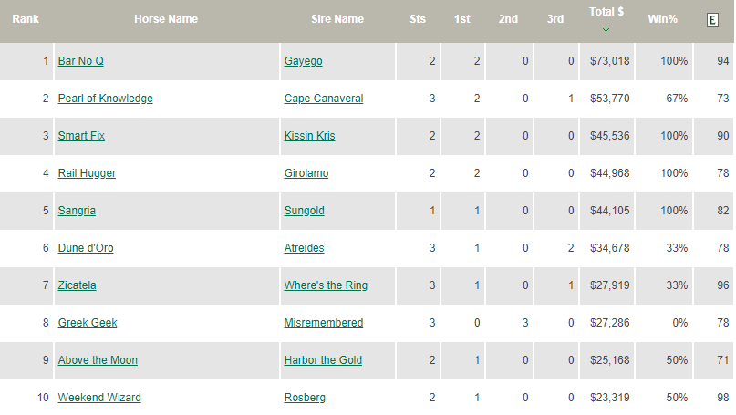The image size is (736, 415).
Task: Open Pearl of Knowledge horse page
Action: [105, 99]
